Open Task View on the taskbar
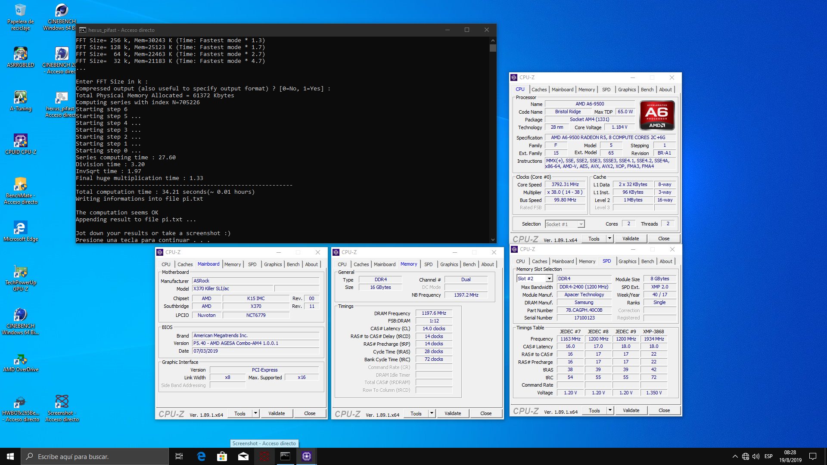This screenshot has width=827, height=465. point(179,456)
